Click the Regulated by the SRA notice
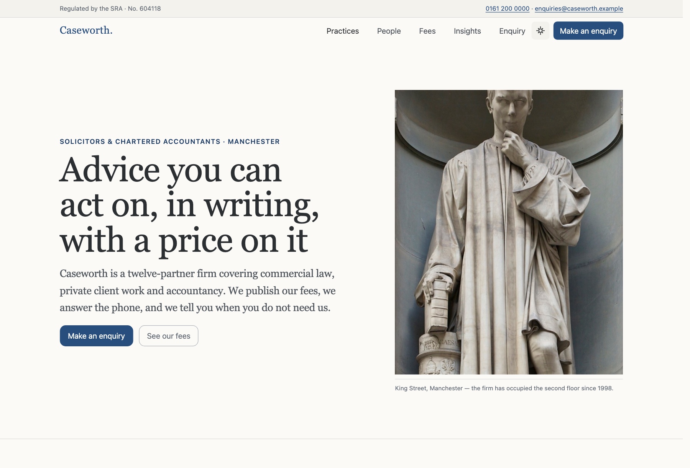This screenshot has width=690, height=468. (110, 8)
